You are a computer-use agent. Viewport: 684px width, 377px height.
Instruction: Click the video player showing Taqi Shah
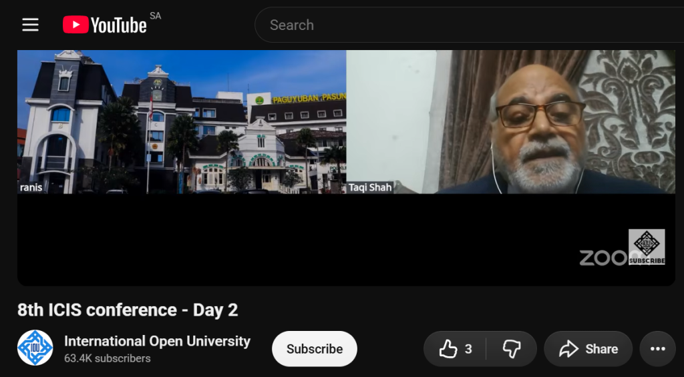pyautogui.click(x=346, y=167)
